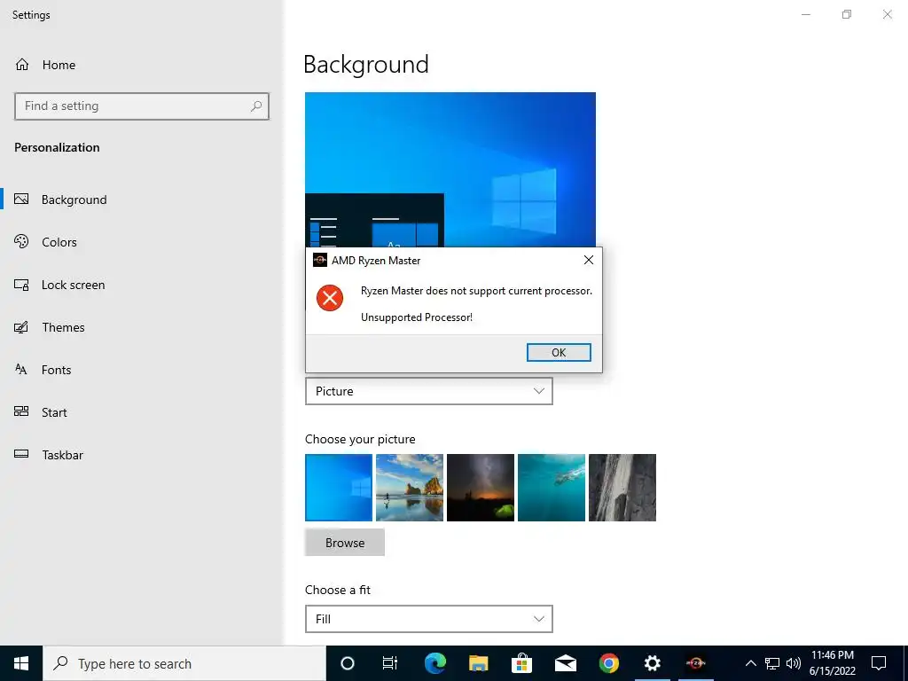Switch to Settings gear taskbar icon

(x=652, y=663)
